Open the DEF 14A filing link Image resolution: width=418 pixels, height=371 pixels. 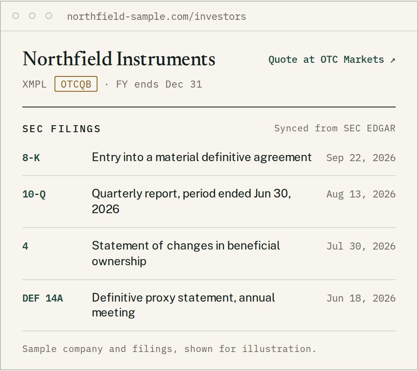click(x=43, y=298)
